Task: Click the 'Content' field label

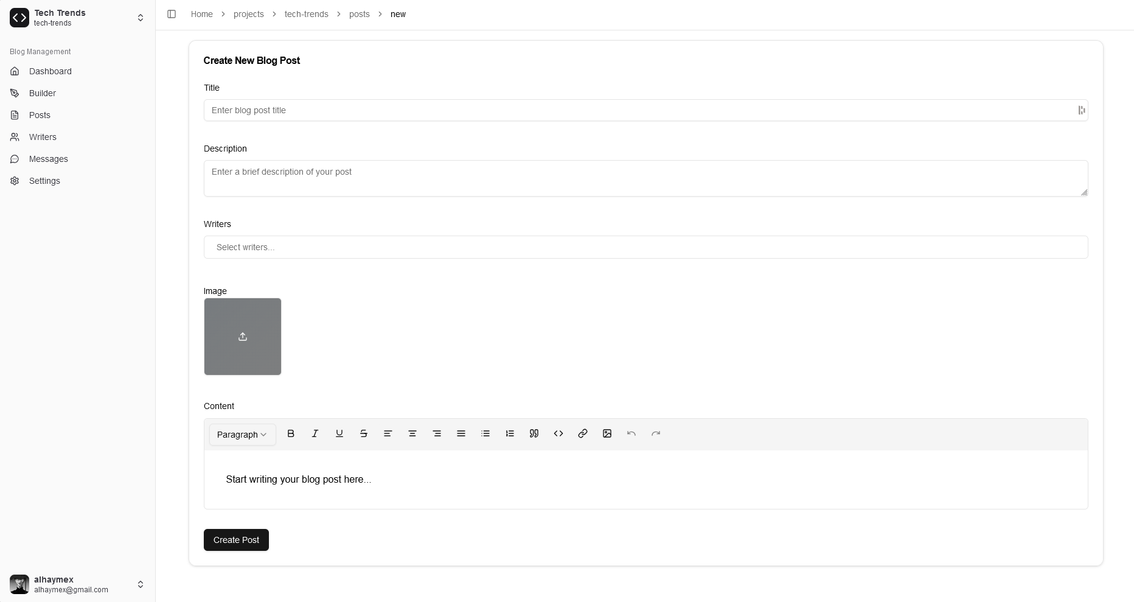Action: tap(219, 406)
